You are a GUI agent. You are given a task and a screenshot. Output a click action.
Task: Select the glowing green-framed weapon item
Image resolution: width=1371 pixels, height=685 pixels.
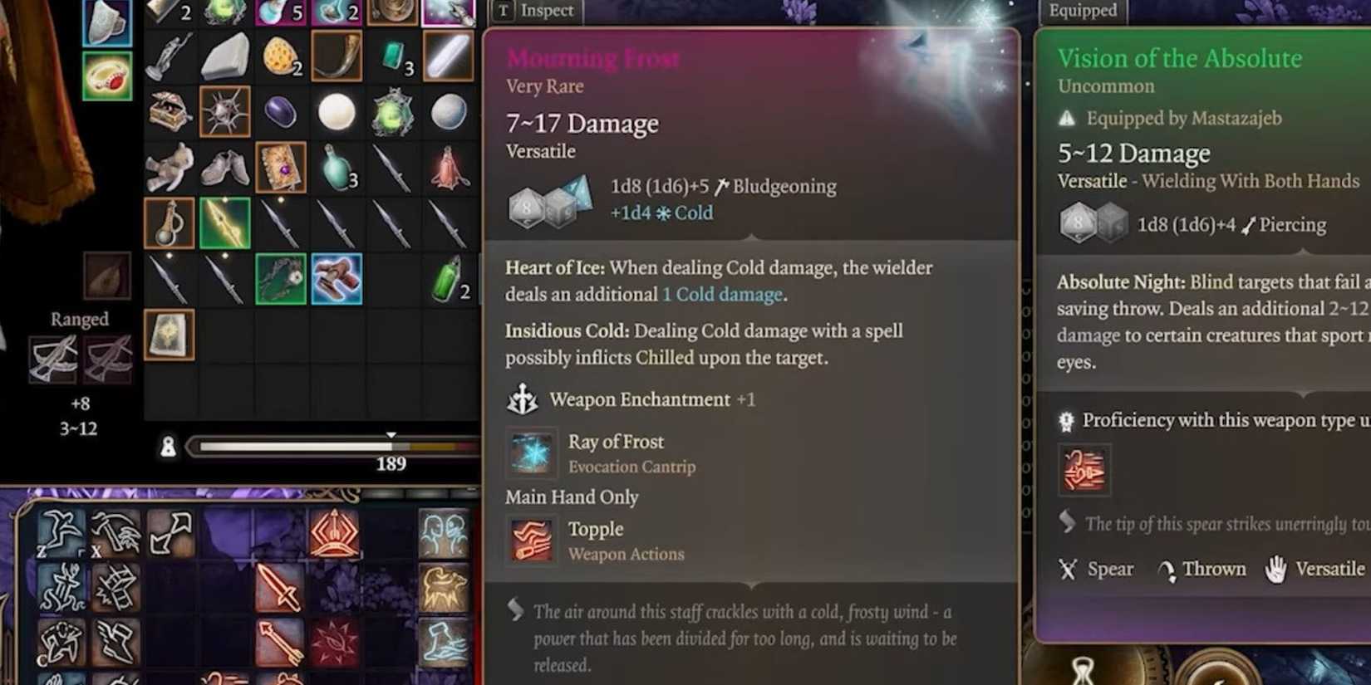coord(224,223)
